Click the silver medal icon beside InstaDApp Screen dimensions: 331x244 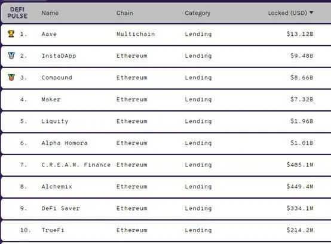tap(11, 55)
